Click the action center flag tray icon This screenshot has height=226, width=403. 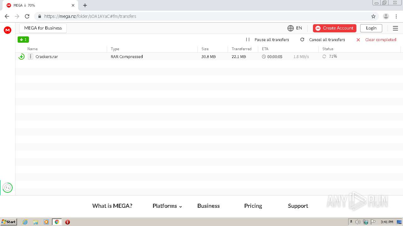coord(373,222)
